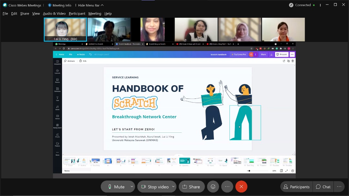Open the Audio panel in Canva
Image resolution: width=349 pixels, height=196 pixels.
tap(58, 108)
